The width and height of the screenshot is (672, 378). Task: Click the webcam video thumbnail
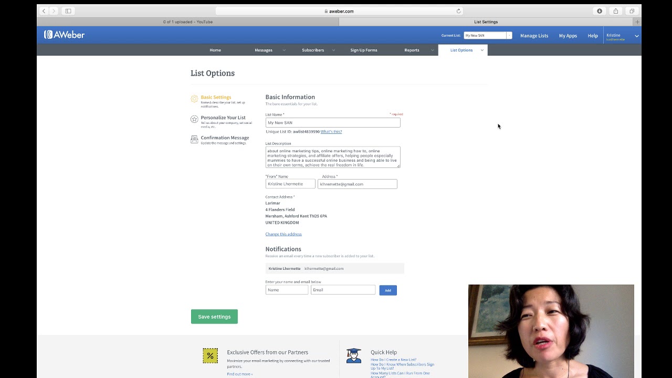coord(551,331)
